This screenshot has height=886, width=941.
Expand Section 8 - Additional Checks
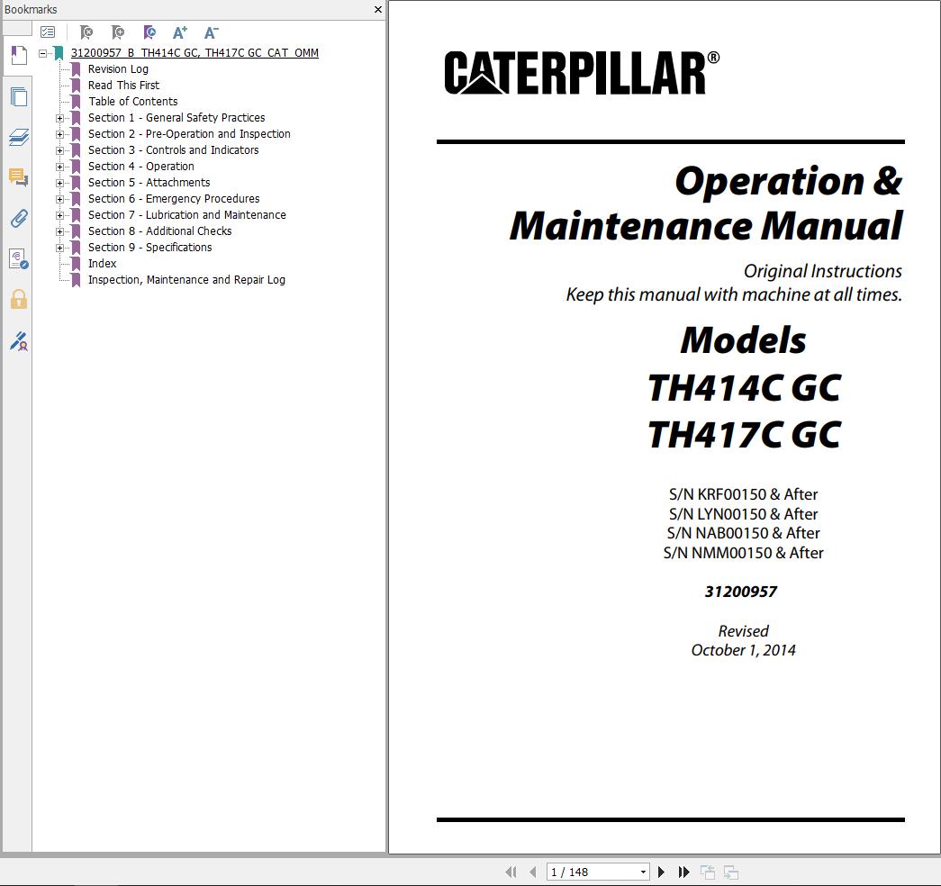pyautogui.click(x=59, y=231)
